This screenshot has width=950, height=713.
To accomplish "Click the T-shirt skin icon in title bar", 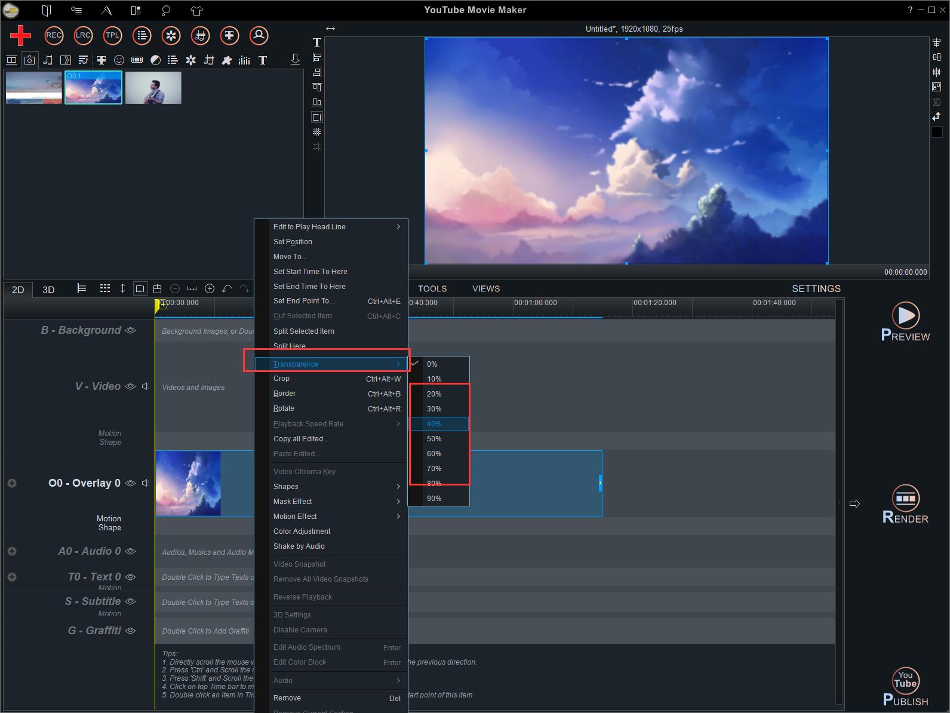I will (x=196, y=10).
